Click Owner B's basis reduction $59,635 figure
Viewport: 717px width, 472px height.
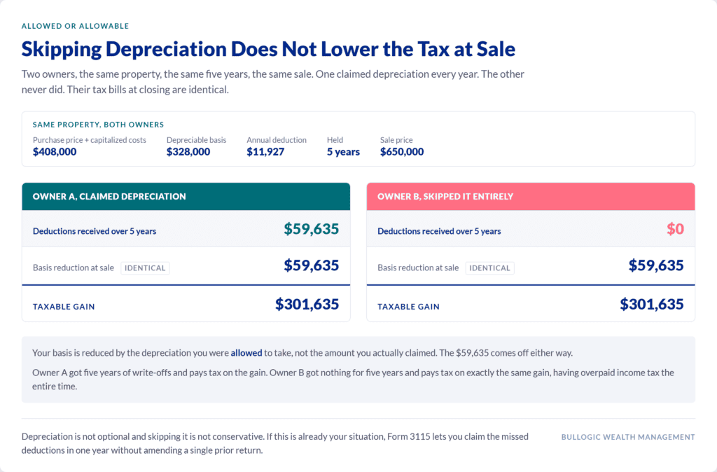656,265
